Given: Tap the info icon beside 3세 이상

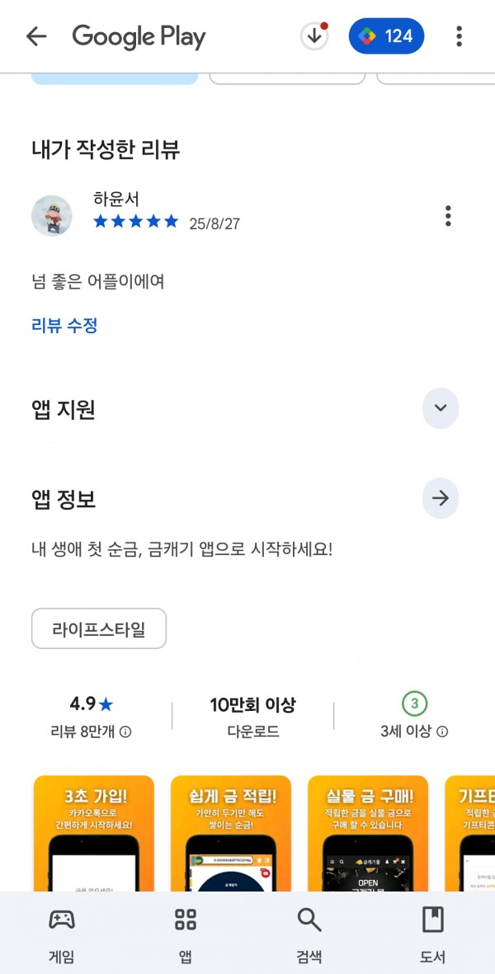Looking at the screenshot, I should [x=442, y=732].
